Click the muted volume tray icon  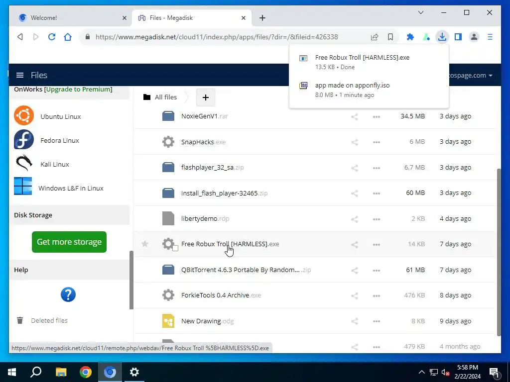[445, 372]
